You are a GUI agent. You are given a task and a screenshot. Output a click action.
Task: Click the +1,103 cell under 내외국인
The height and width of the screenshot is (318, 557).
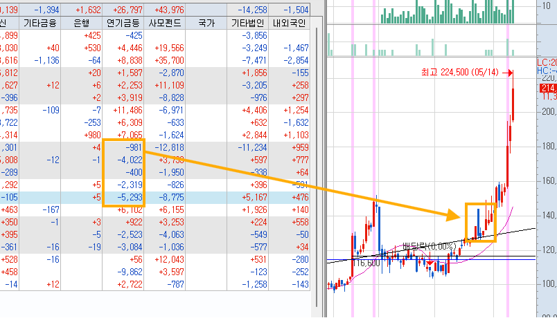tap(296, 135)
